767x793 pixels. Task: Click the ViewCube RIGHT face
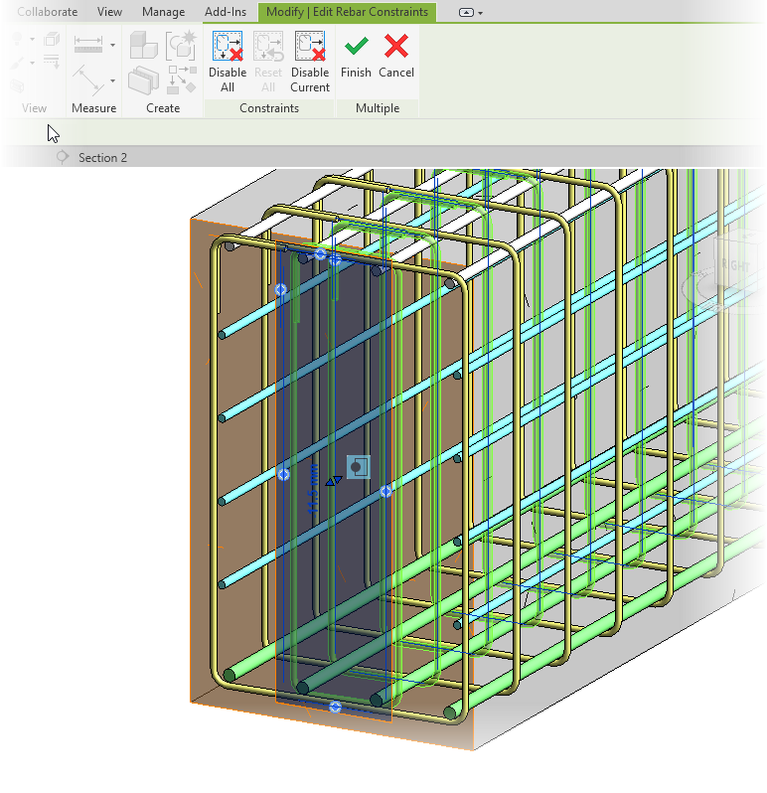(736, 265)
